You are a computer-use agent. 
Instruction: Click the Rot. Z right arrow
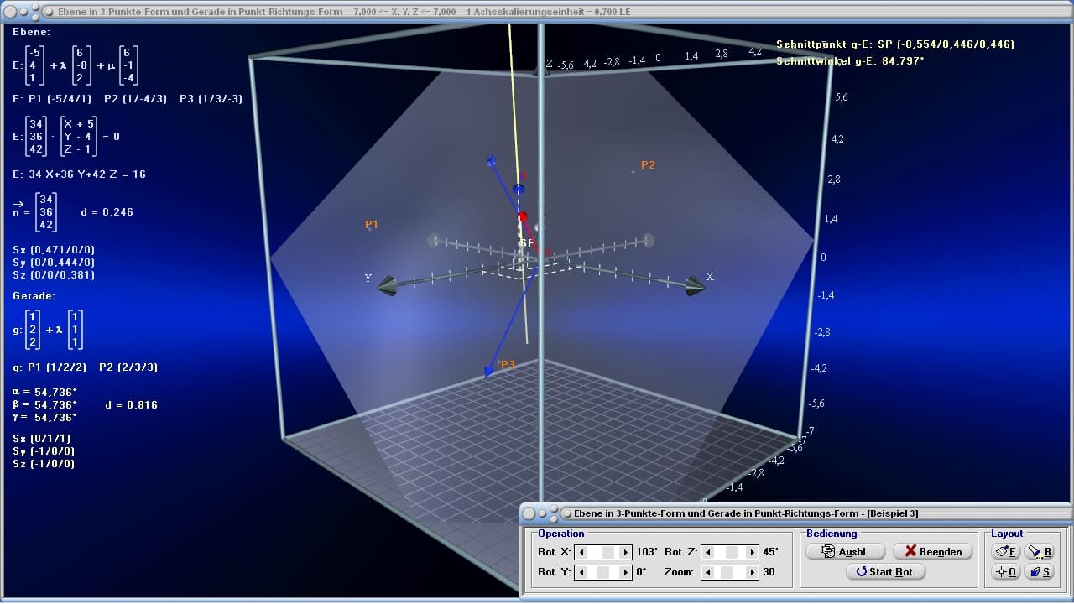coord(752,552)
